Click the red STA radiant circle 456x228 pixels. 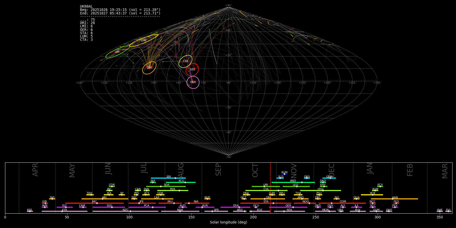192,70
